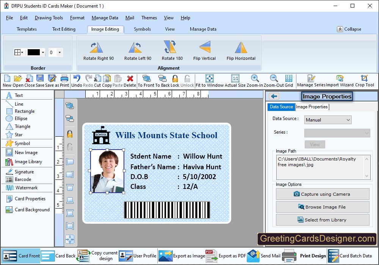Switch to the Text Editing tab
The width and height of the screenshot is (379, 265).
[x=64, y=29]
